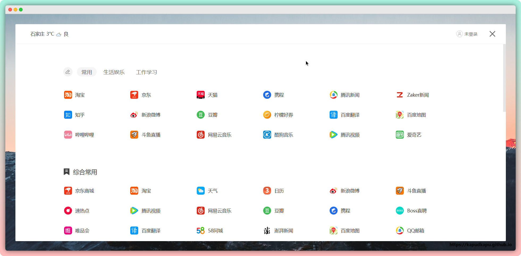Close the navigation panel with X
521x256 pixels.
click(x=492, y=34)
